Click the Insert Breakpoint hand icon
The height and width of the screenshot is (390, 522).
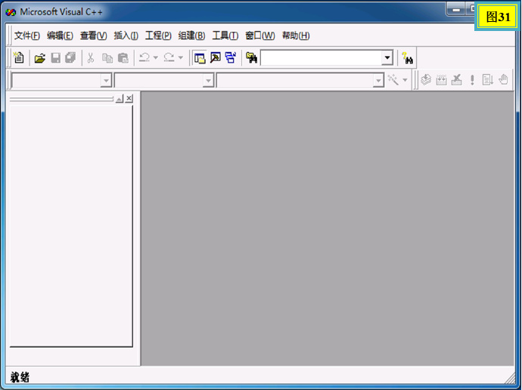pyautogui.click(x=503, y=80)
